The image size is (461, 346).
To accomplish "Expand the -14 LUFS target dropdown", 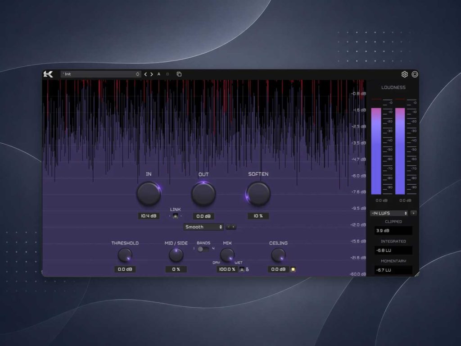I will coord(389,213).
